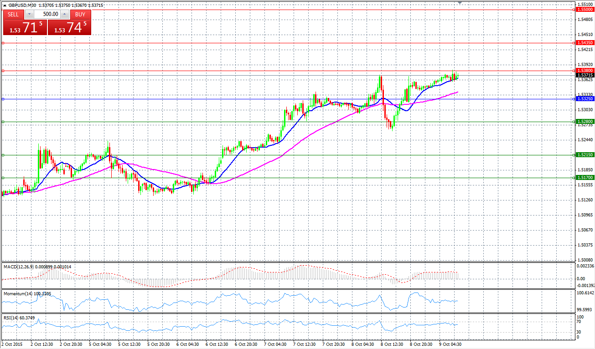This screenshot has height=349, width=595.
Task: Select the green 1.51700 level label
Action: (585, 178)
